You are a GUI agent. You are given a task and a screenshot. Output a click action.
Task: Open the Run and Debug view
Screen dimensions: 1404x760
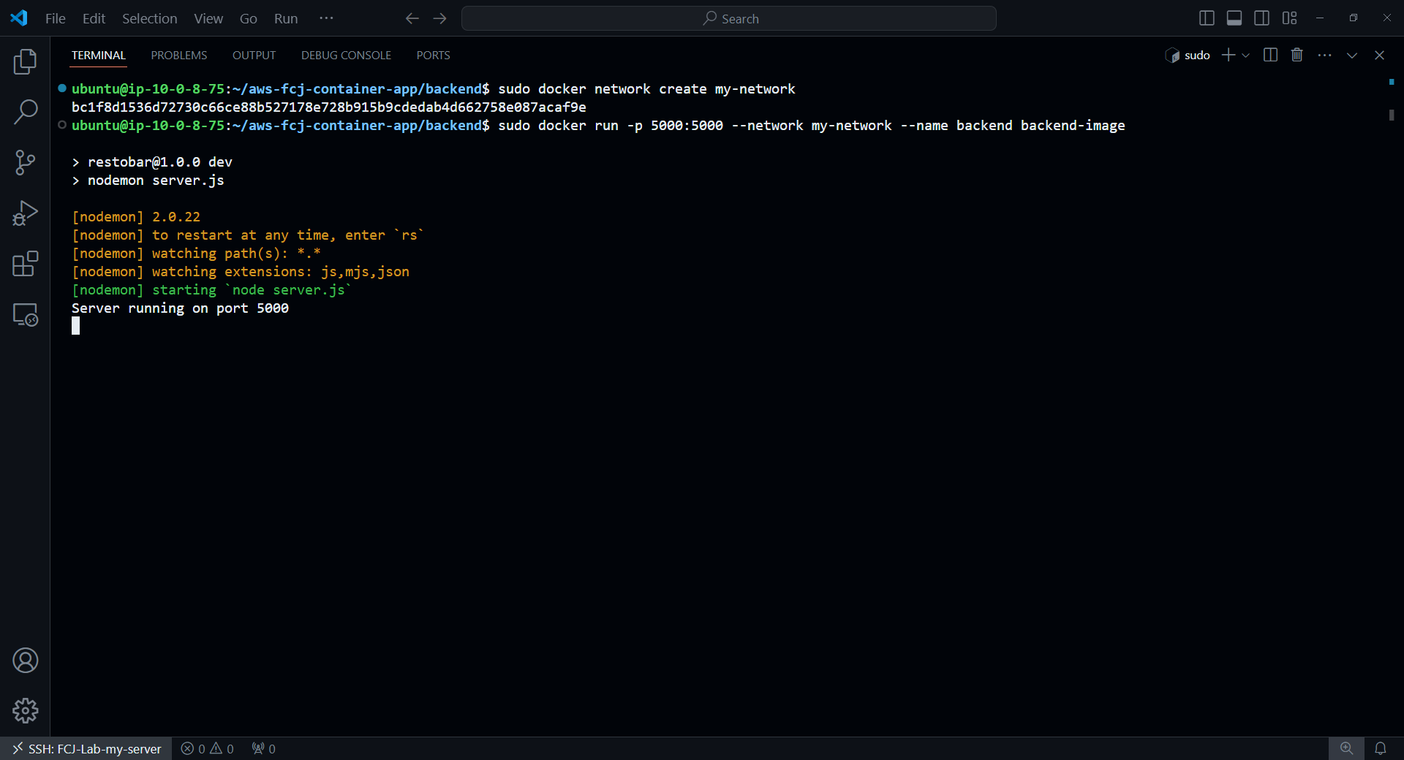(25, 213)
